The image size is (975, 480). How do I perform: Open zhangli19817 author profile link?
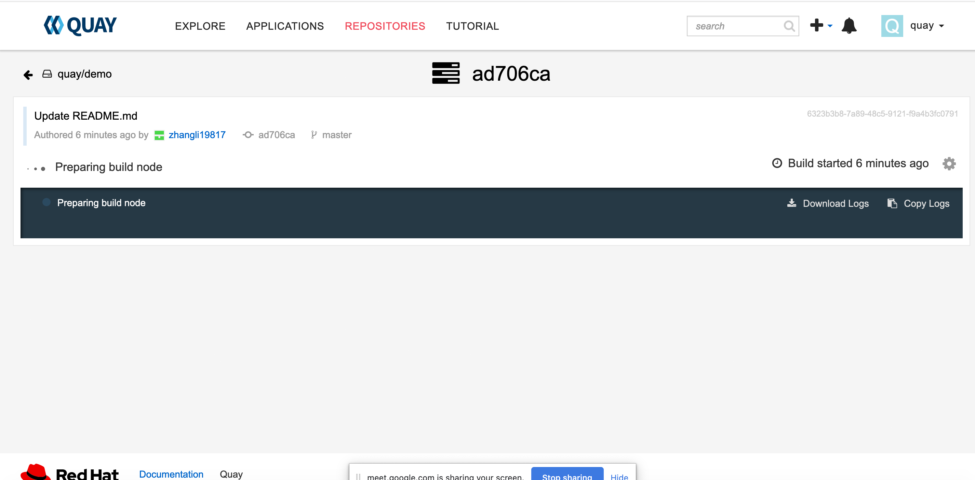pos(197,135)
